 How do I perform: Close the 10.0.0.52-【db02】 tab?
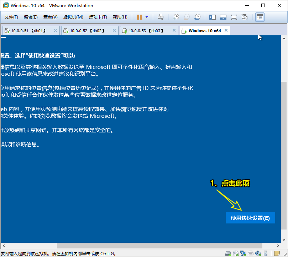[x=114, y=31]
